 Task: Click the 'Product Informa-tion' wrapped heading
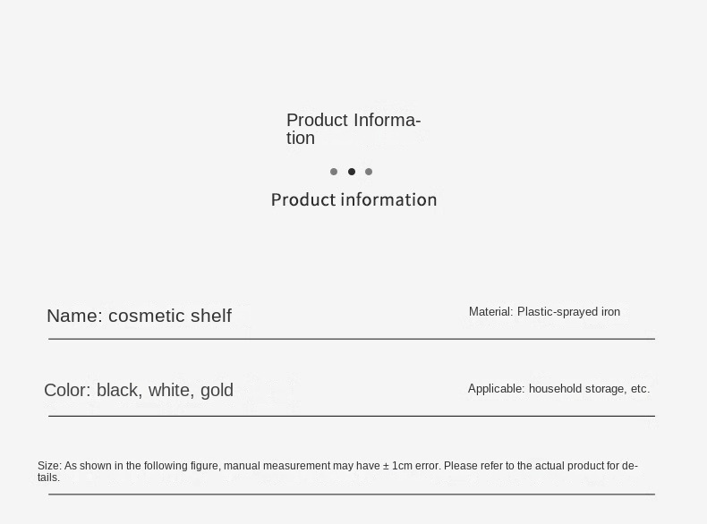pos(353,129)
